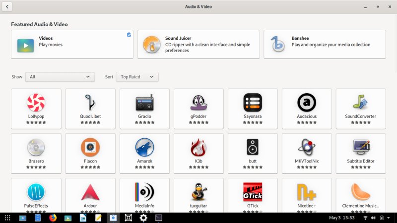The width and height of the screenshot is (397, 223).
Task: Expand the Sort dropdown set to Top Rated
Action: [137, 77]
